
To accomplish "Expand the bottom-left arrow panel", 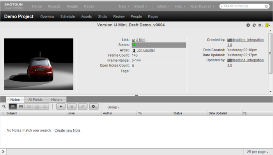I will 3,151.
